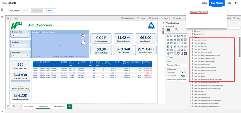Select the Build visual icon
Screen dimensions: 241x113
click(168, 30)
